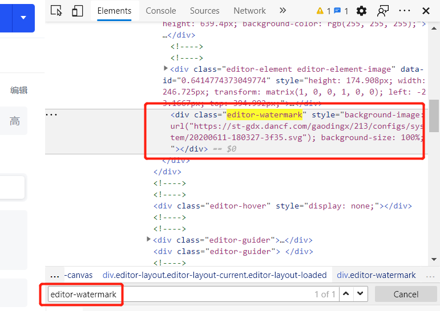The width and height of the screenshot is (440, 311).
Task: Click the div.editor-watermark breadcrumb
Action: click(x=376, y=275)
